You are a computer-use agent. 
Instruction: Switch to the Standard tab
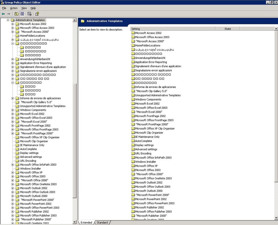[102, 223]
